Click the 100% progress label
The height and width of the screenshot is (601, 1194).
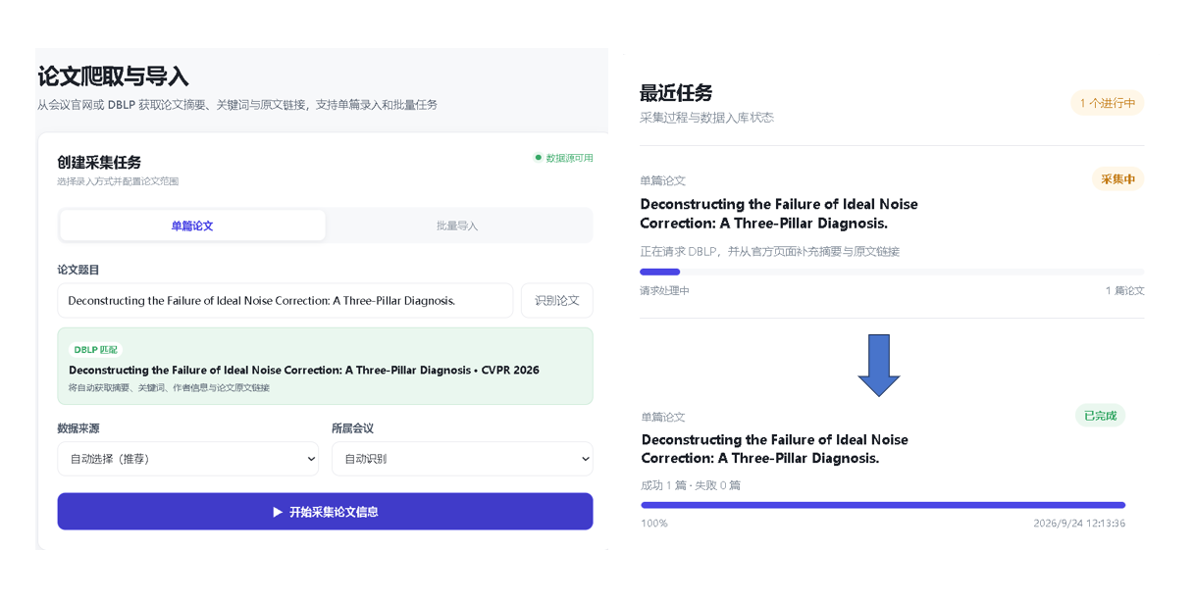click(654, 524)
